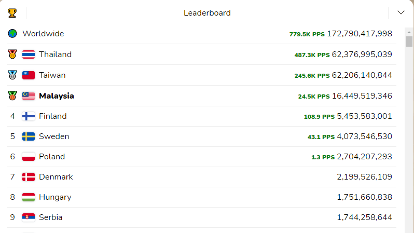Click the Finland flag icon
This screenshot has height=233, width=414.
[x=29, y=116]
